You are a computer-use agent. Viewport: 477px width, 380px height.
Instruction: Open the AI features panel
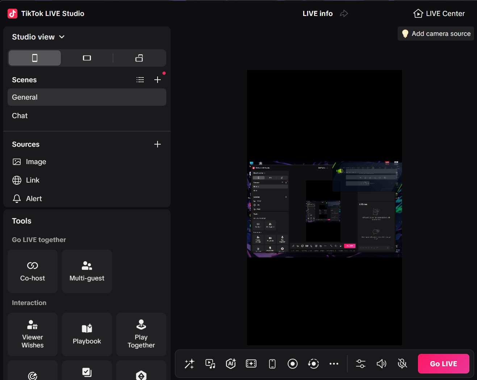click(231, 364)
